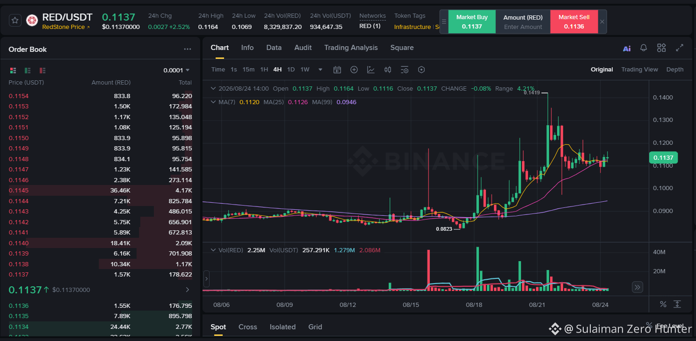
Task: Select the 4H time interval
Action: click(x=277, y=70)
